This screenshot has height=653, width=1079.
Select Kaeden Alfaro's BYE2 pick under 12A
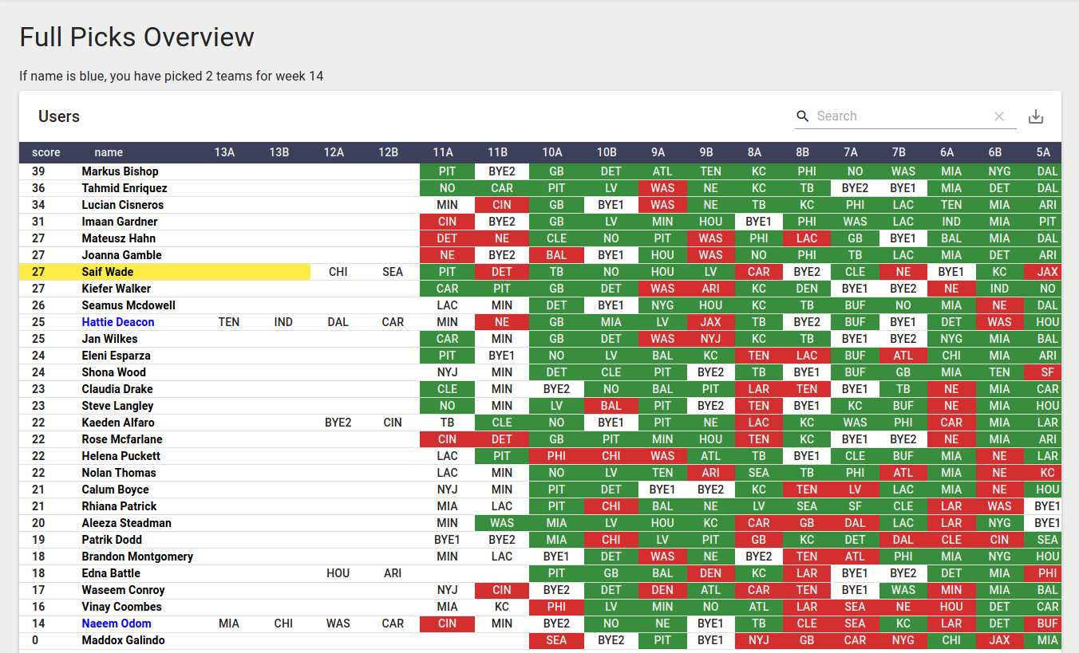[338, 423]
